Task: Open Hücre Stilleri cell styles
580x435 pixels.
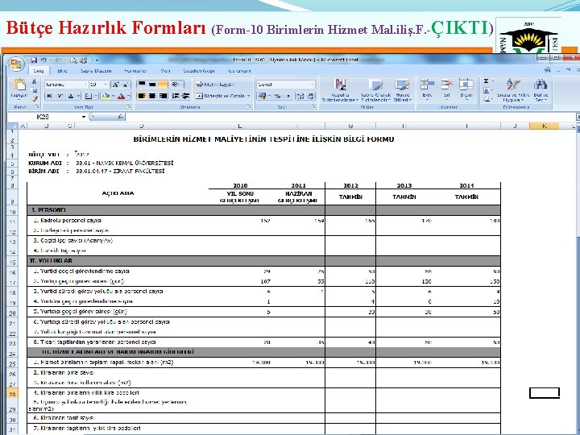Action: (x=403, y=90)
